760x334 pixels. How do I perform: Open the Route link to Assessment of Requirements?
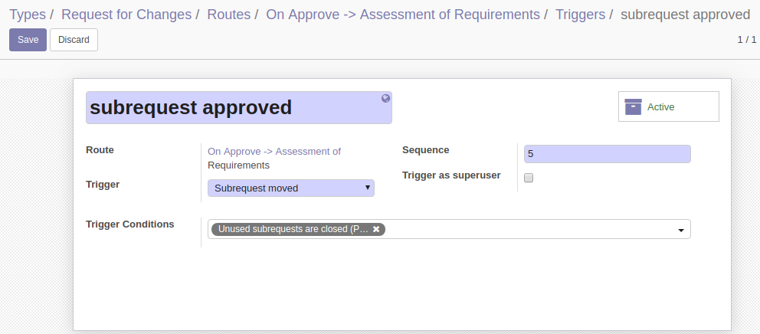tap(274, 158)
